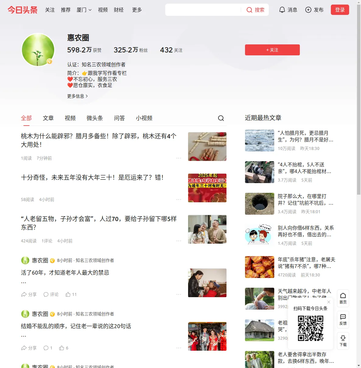Switch to the 小视频 tab
361x368 pixels.
click(144, 118)
